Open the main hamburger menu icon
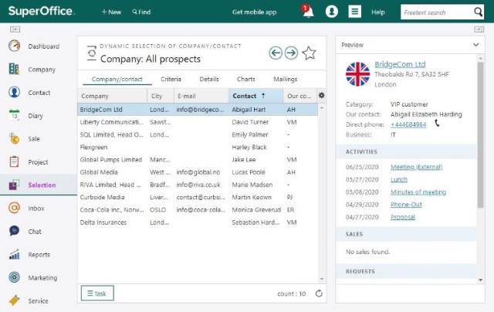Viewport: 494px width, 312px height. tap(354, 12)
